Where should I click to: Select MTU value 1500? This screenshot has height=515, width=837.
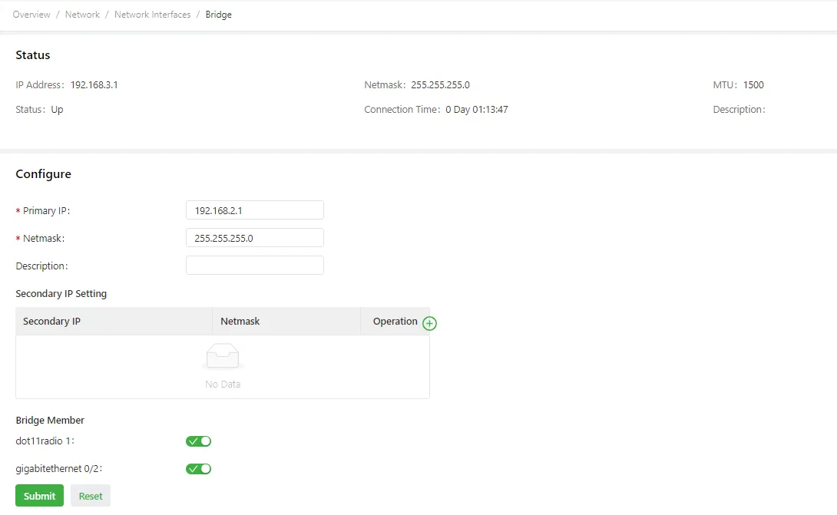click(753, 85)
